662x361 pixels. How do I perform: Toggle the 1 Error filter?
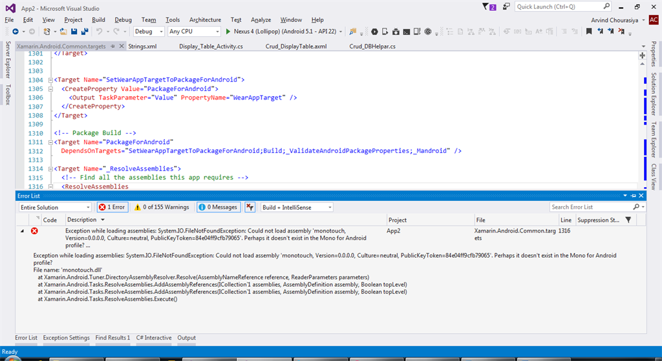112,207
